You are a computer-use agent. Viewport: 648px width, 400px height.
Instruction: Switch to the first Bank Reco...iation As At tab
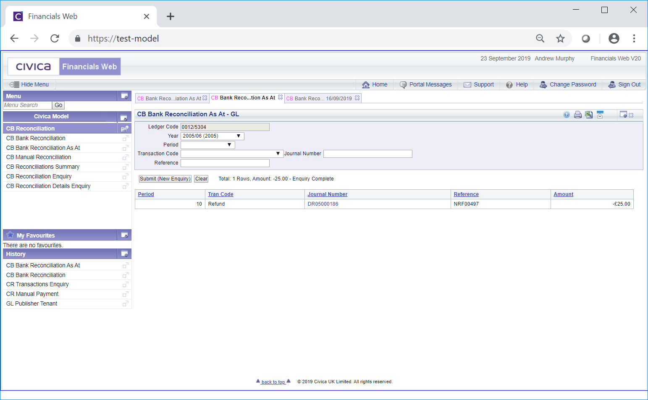click(170, 98)
